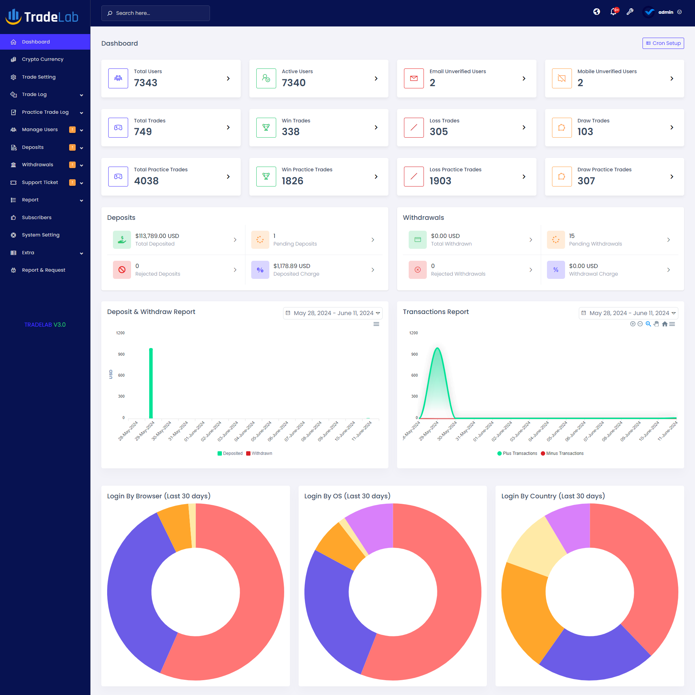
Task: Open the notifications bell icon
Action: [613, 12]
